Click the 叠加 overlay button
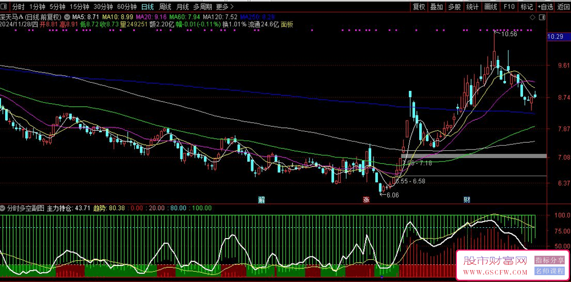571x282 pixels. coord(437,6)
